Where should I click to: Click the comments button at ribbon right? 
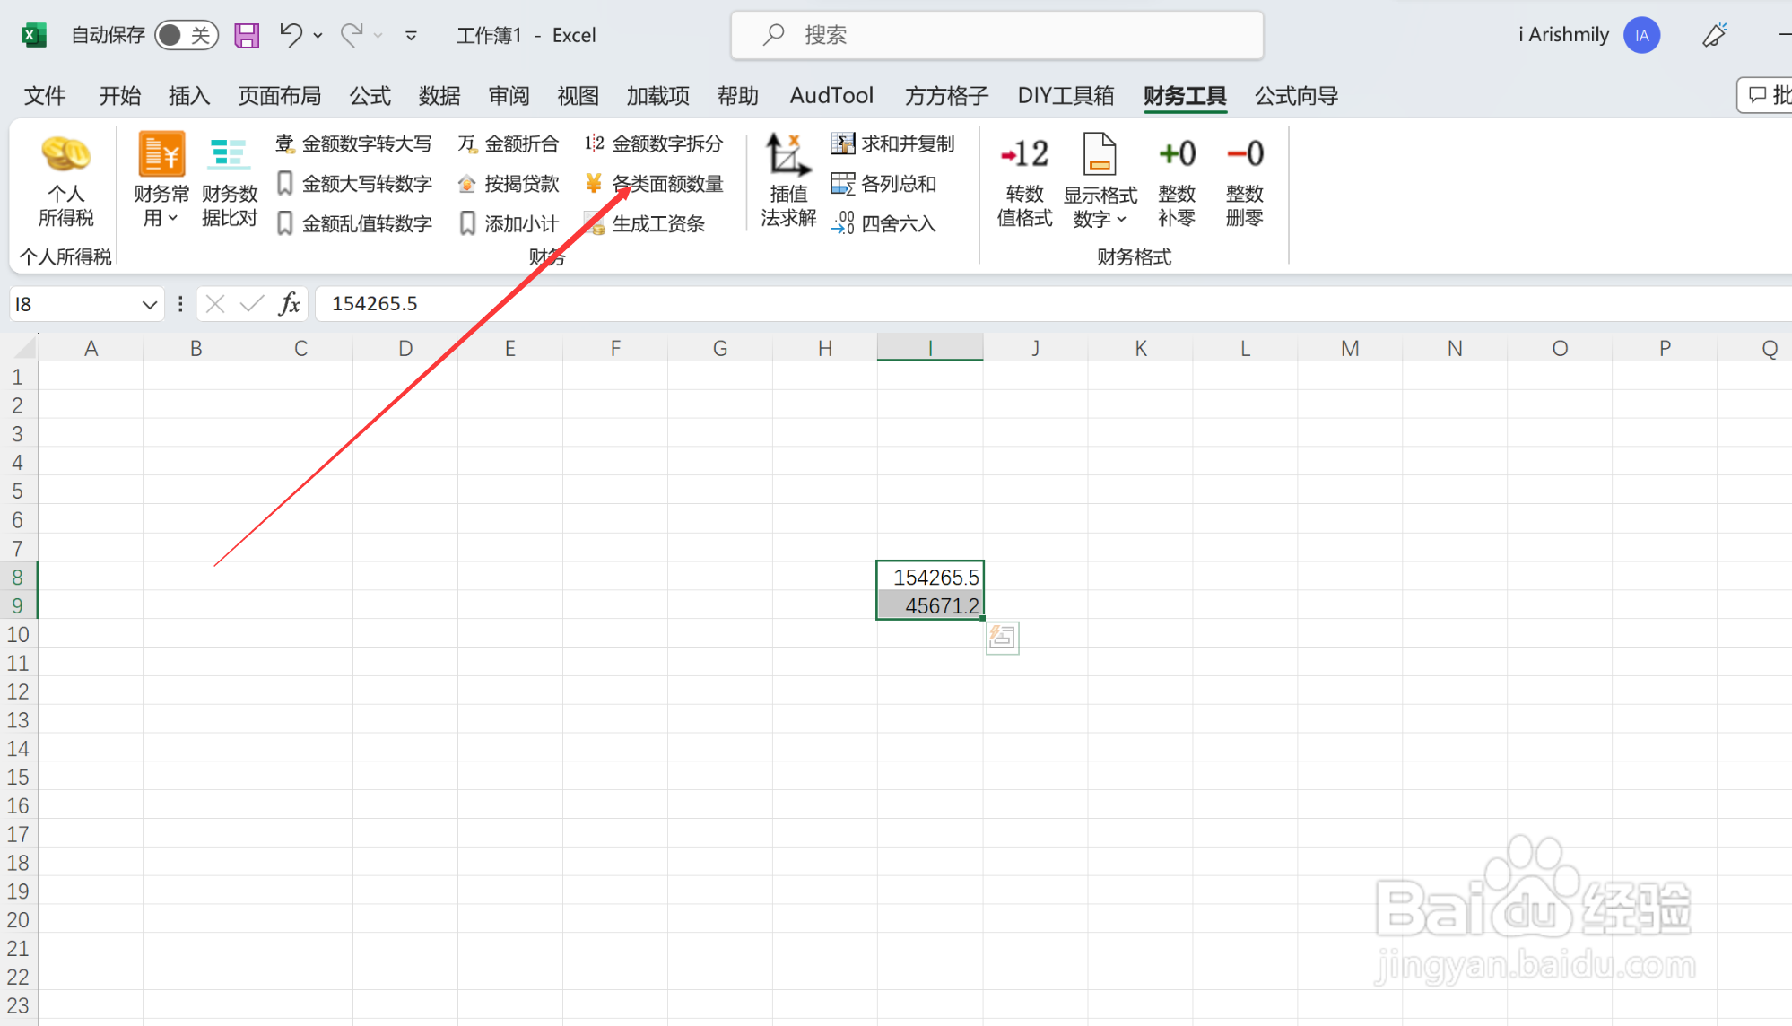1767,95
